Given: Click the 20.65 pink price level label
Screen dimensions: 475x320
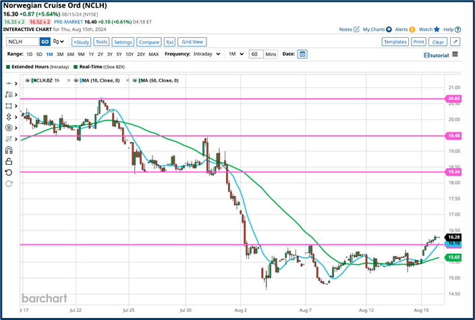Looking at the screenshot, I should click(x=453, y=98).
